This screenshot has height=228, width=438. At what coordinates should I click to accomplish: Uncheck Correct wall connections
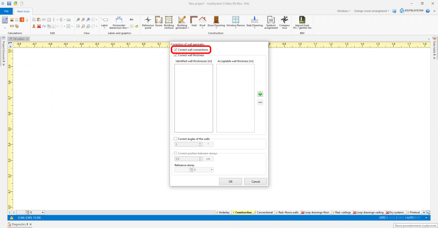(x=176, y=50)
